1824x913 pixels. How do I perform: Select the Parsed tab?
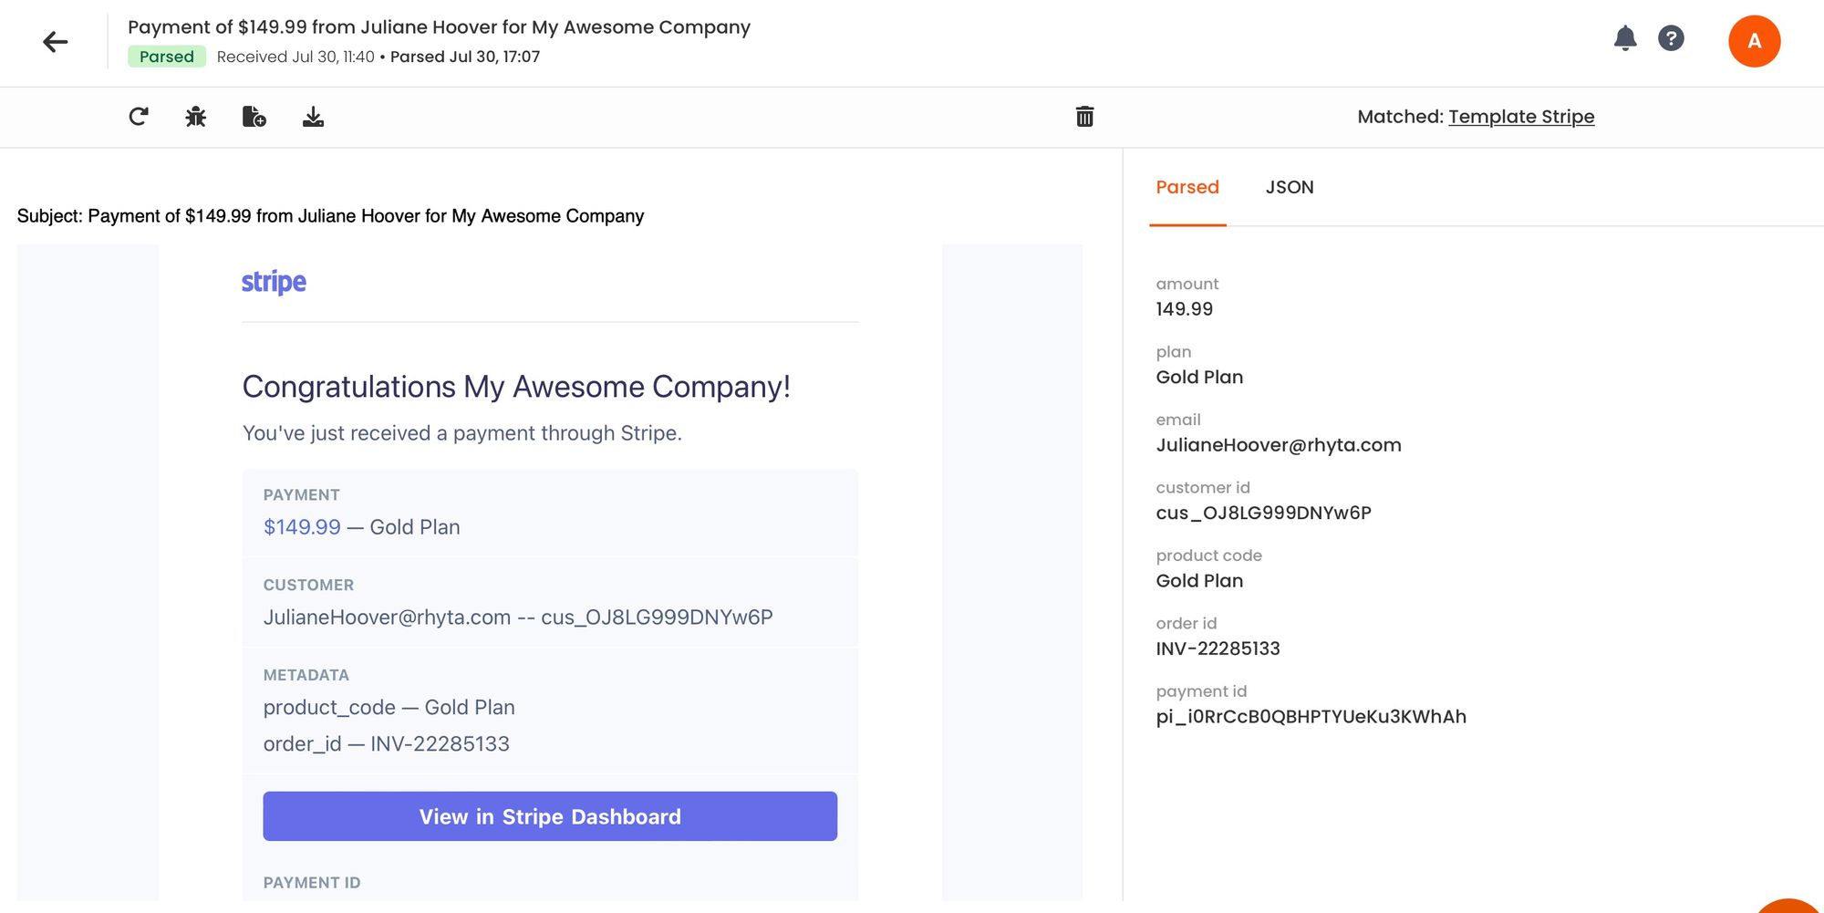click(x=1187, y=187)
